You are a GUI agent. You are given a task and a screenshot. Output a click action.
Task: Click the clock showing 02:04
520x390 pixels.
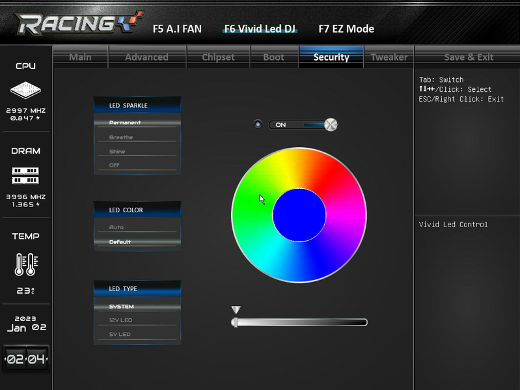(26, 359)
